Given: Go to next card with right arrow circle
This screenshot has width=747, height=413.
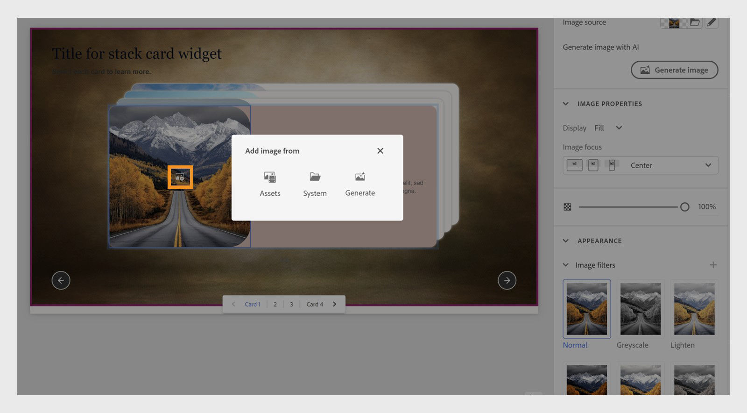Looking at the screenshot, I should coord(507,280).
